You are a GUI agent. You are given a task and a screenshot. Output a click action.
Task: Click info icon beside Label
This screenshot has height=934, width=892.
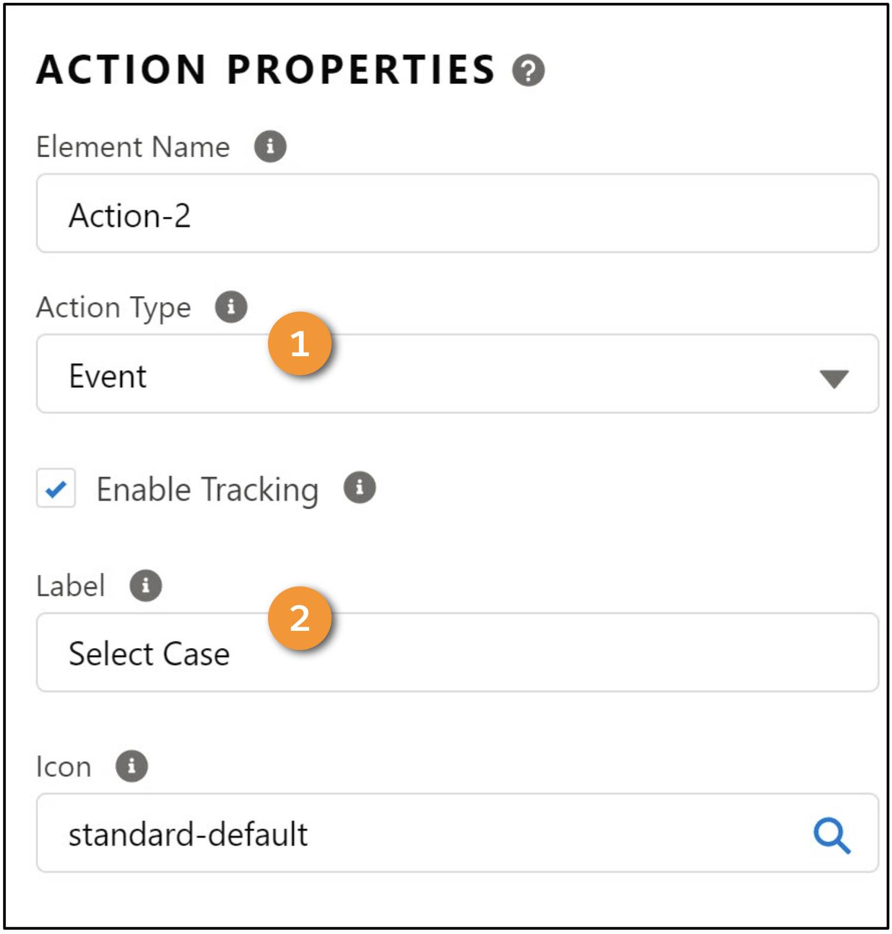pyautogui.click(x=146, y=586)
